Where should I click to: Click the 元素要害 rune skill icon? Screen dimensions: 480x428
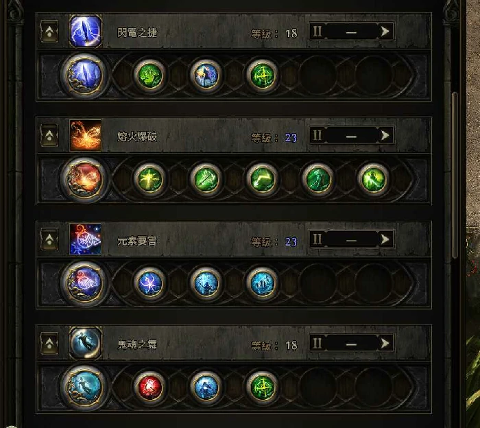click(86, 239)
